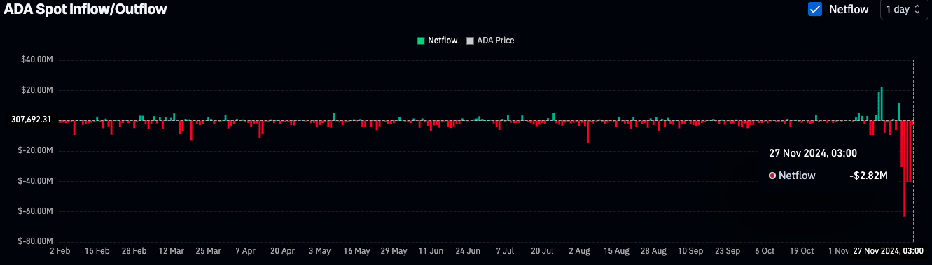Click the 19 Oct date axis label
Screen dimensions: 932x265
tap(802, 250)
